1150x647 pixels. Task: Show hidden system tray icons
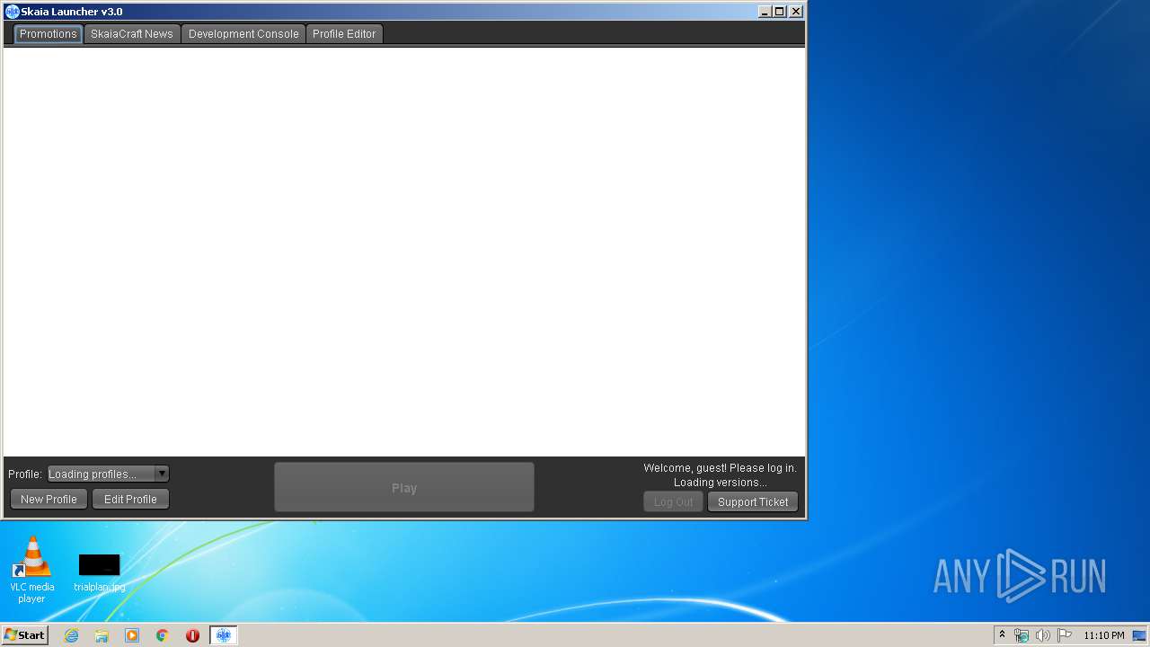1003,635
